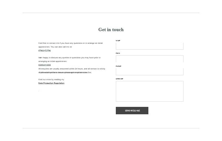
Task: Click the "Find out more by reading my" text
Action: 51,79
